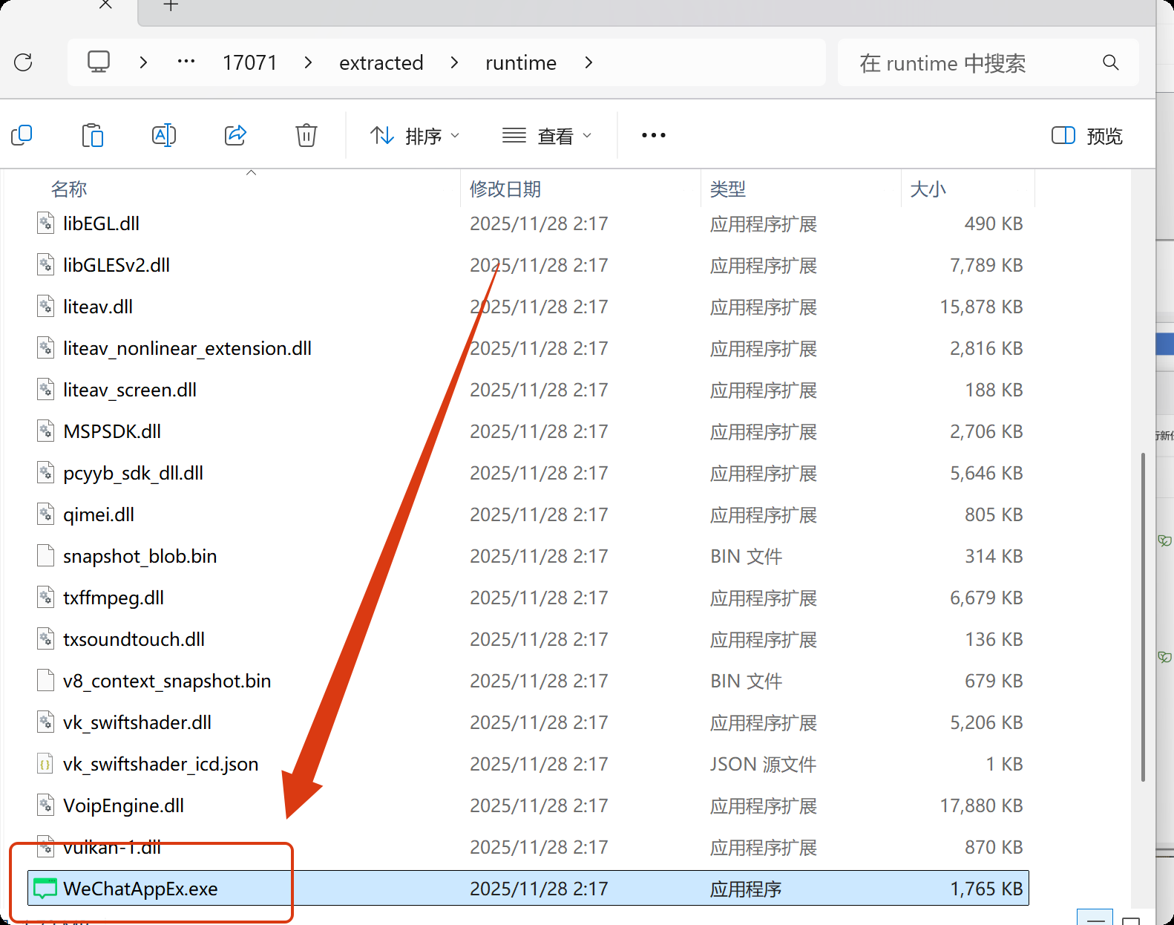The height and width of the screenshot is (925, 1174).
Task: Click the vertical scrollbar thumb of the file list
Action: coord(1143,616)
